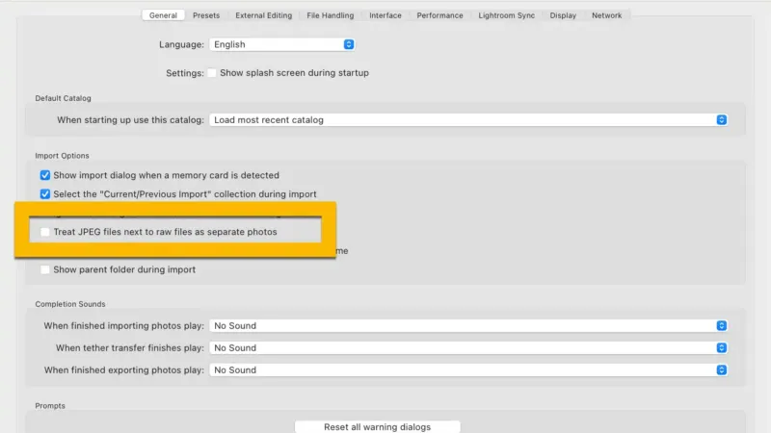The height and width of the screenshot is (433, 771).
Task: Click 'When finished importing photos play:' label
Action: 124,325
